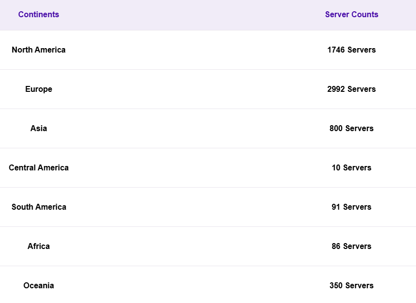Select the North America continent cell
The width and height of the screenshot is (416, 303).
(38, 50)
